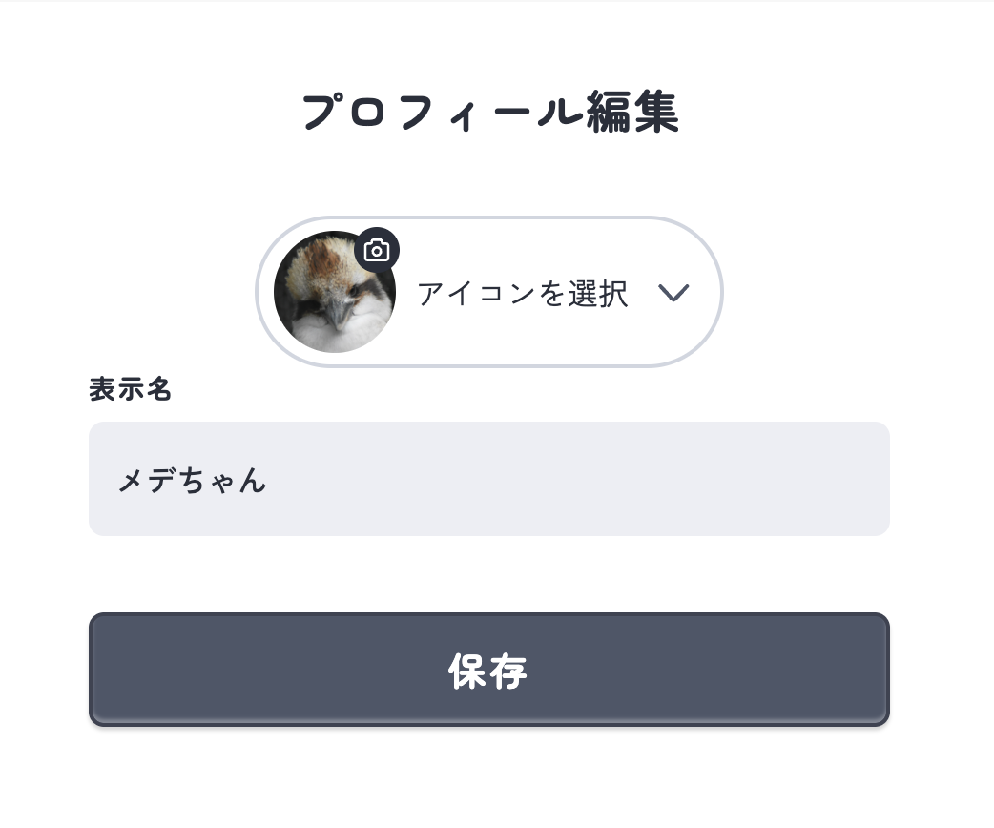Image resolution: width=994 pixels, height=828 pixels.
Task: Click the downward arrow beside アイコンを選択
Action: point(673,293)
